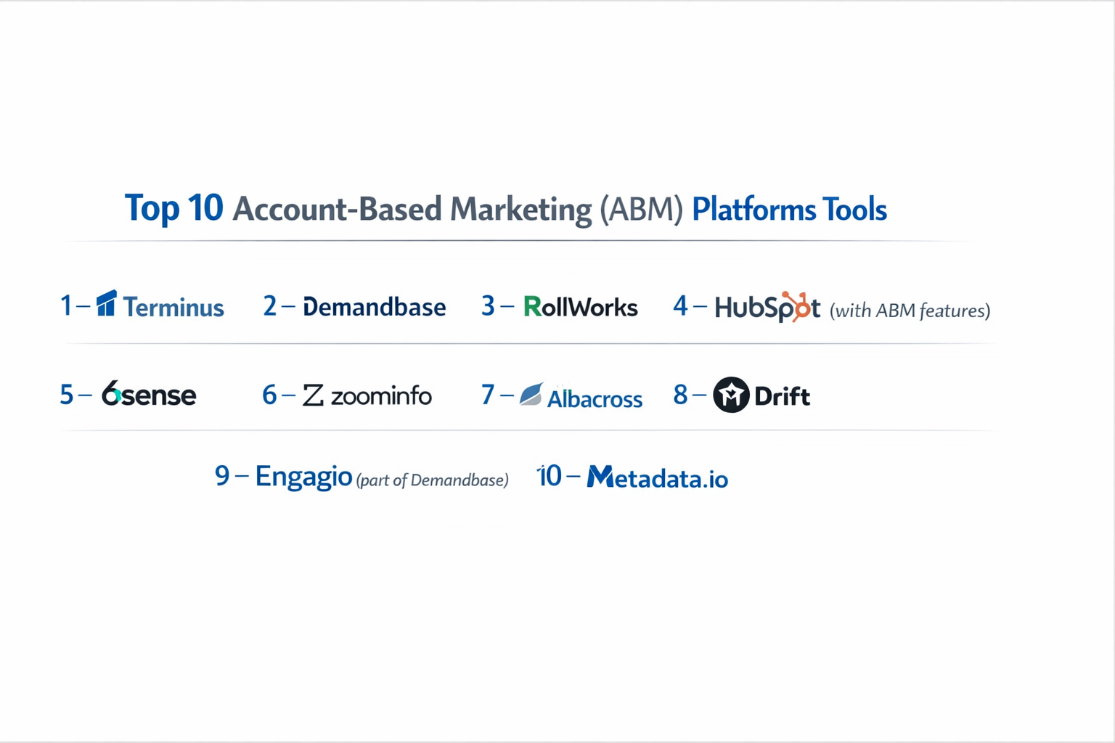The height and width of the screenshot is (743, 1115).
Task: Select the rank number 9 beside Engagio
Action: (222, 476)
